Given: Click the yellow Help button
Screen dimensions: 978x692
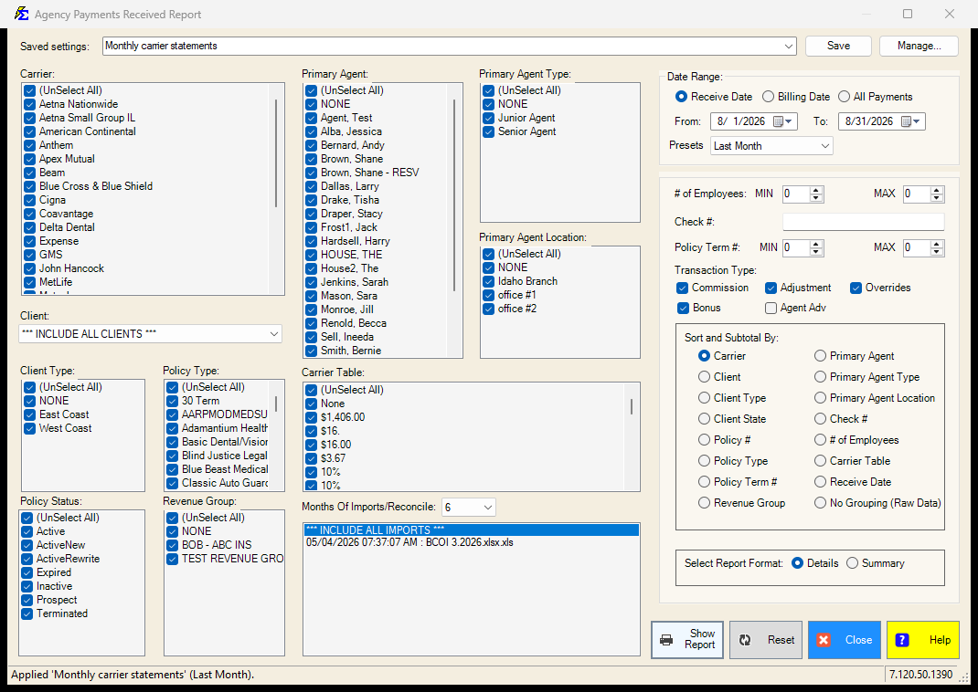Looking at the screenshot, I should coord(923,640).
